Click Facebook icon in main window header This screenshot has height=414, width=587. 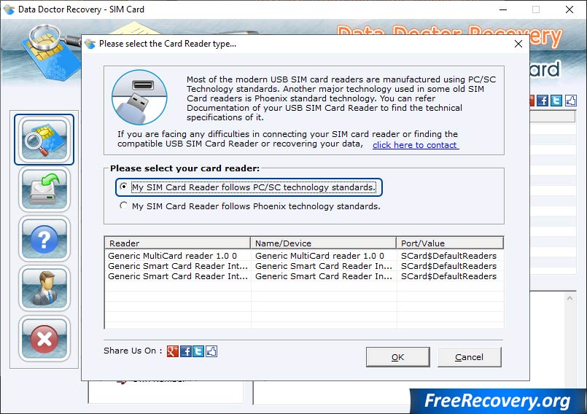[543, 101]
